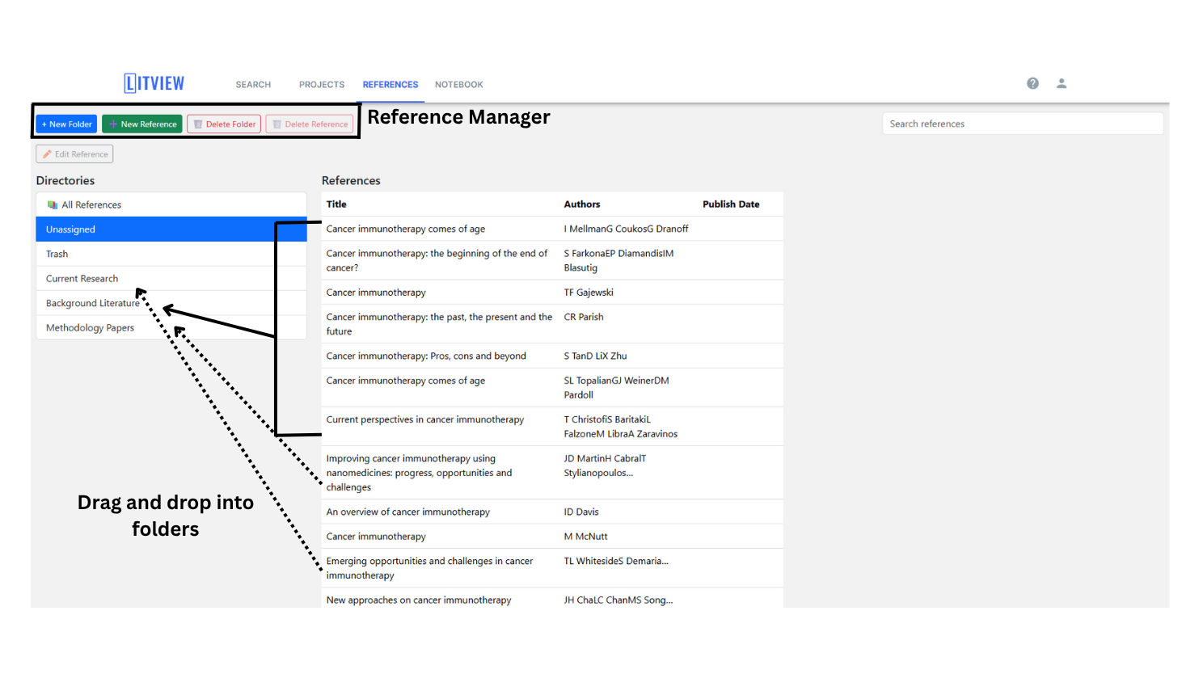Screen dimensions: 1199x674
Task: Select the reference by I Mellman
Action: [552, 229]
